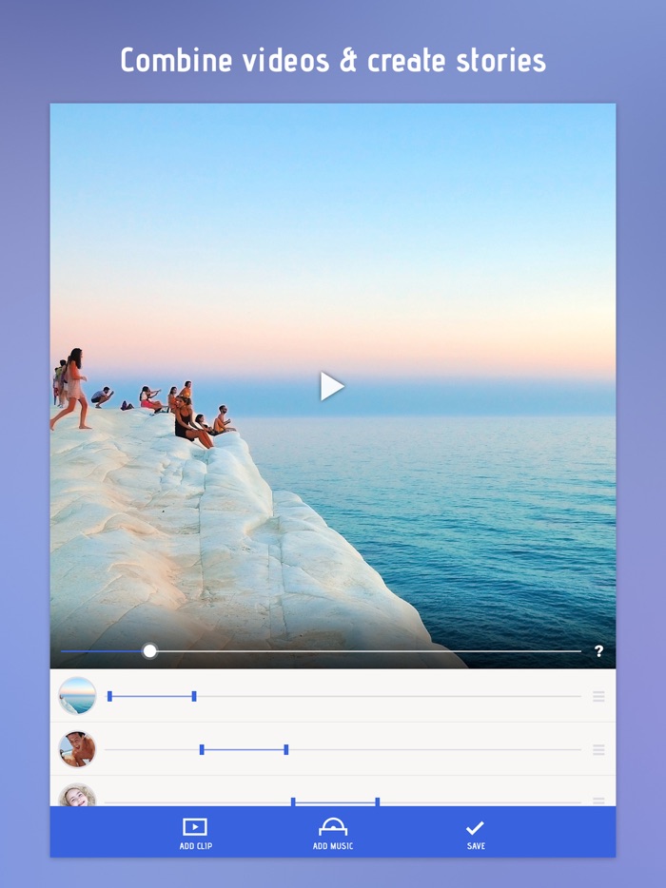Tap the Add Music icon
The image size is (666, 888).
(333, 827)
